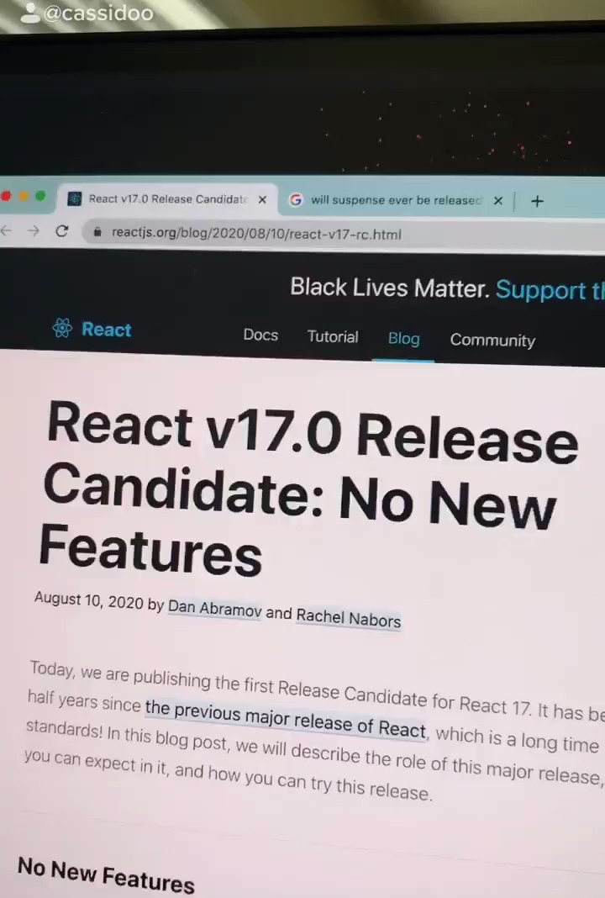Screen dimensions: 605x898
Task: Go to the Tutorial page
Action: coord(333,336)
